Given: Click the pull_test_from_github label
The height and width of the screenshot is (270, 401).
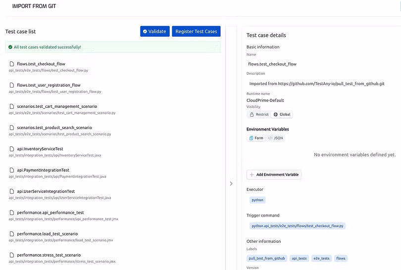Looking at the screenshot, I should 267,258.
